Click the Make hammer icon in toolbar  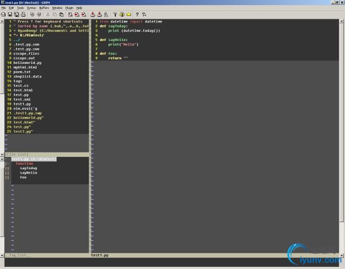tap(115, 14)
